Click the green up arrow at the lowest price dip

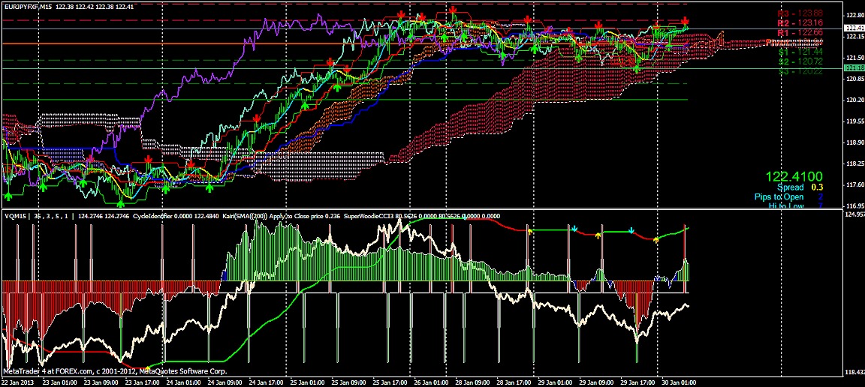click(x=120, y=202)
